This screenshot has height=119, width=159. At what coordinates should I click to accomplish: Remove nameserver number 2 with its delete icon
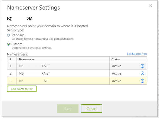pyautogui.click(x=142, y=73)
